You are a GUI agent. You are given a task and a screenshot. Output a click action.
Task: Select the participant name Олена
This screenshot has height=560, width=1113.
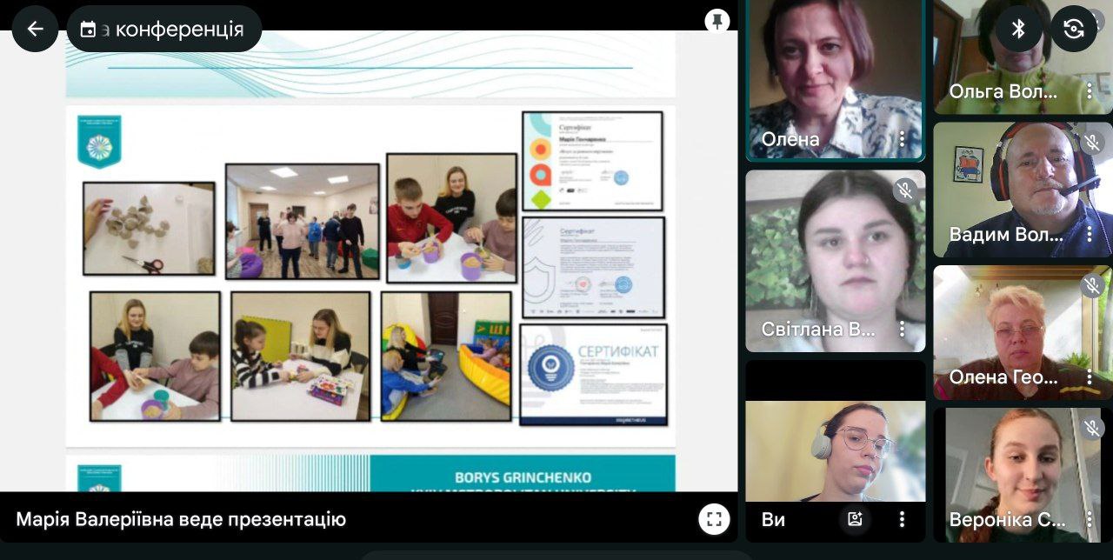point(790,139)
